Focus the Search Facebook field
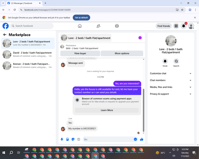Image resolution: width=199 pixels, height=159 pixels. tap(32, 26)
